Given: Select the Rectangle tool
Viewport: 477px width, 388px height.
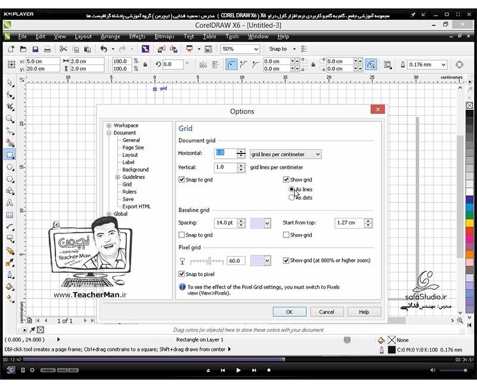Looking at the screenshot, I should pyautogui.click(x=10, y=155).
